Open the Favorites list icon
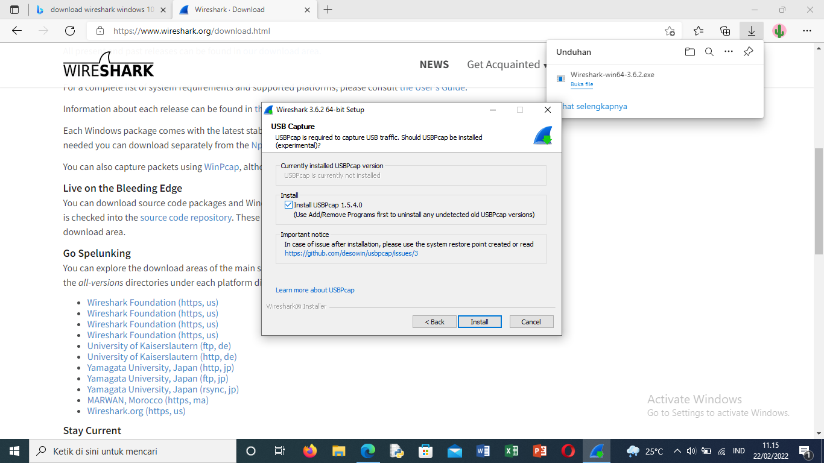Image resolution: width=824 pixels, height=463 pixels. [x=699, y=31]
